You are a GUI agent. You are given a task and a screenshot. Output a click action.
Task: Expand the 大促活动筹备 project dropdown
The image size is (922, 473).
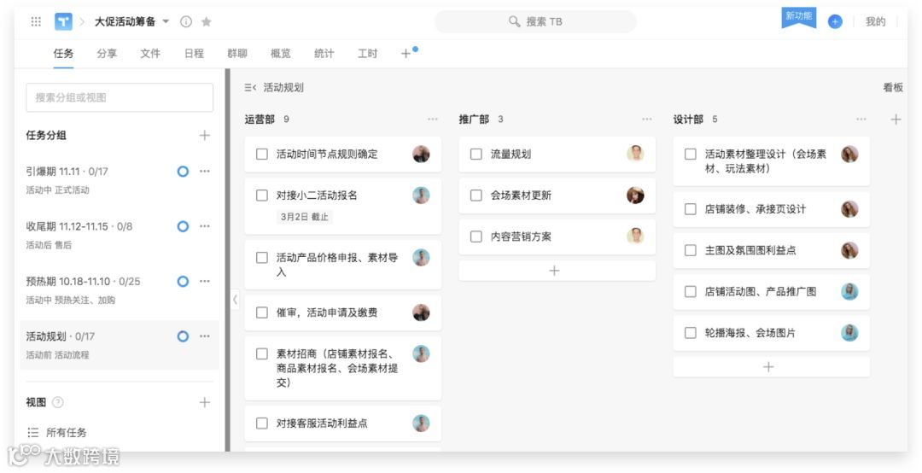[x=166, y=21]
